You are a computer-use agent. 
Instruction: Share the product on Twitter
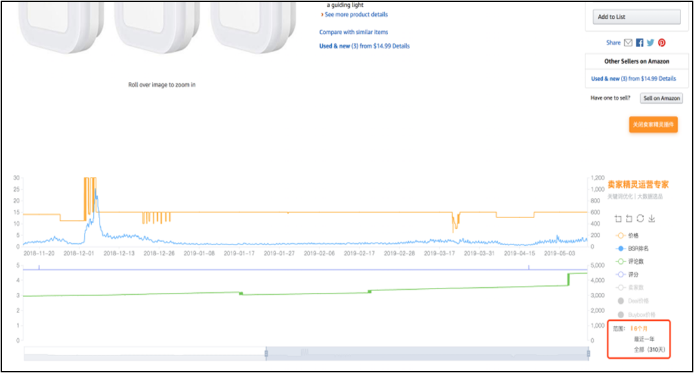[650, 43]
